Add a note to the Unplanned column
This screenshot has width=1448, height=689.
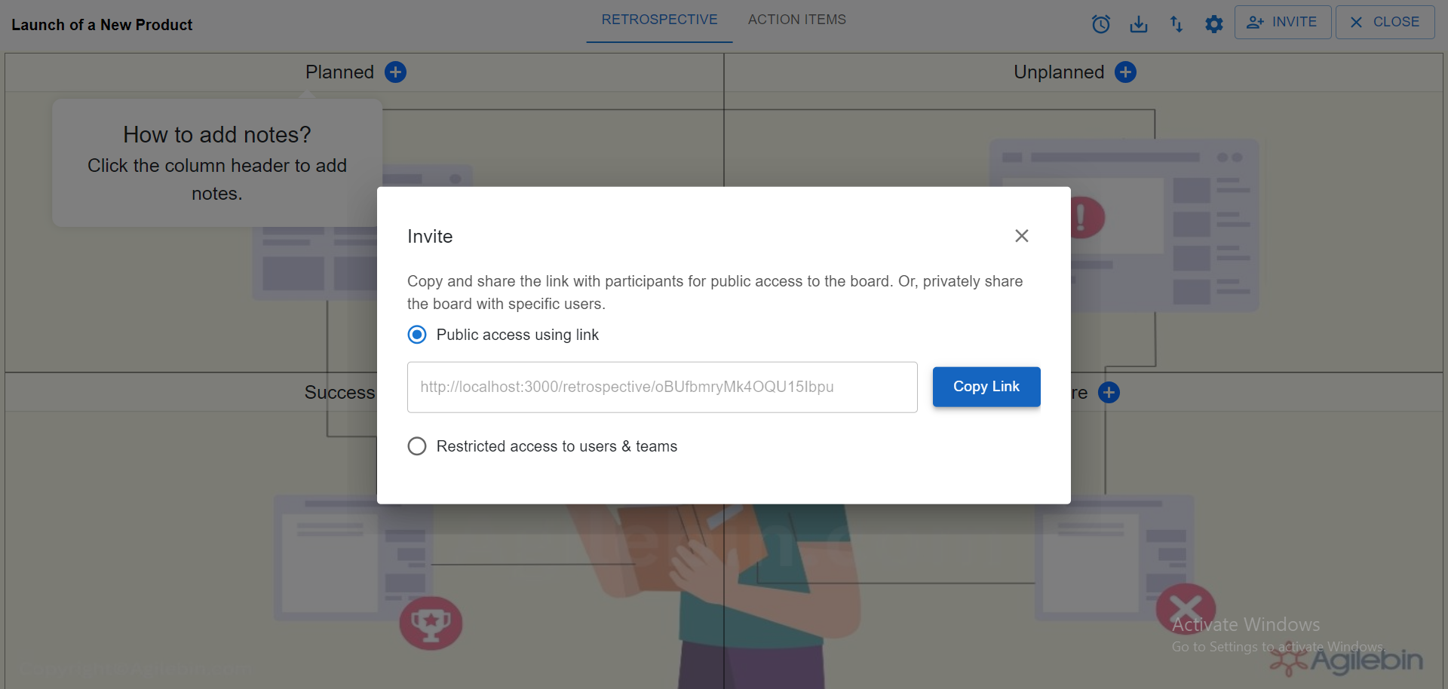(x=1126, y=72)
